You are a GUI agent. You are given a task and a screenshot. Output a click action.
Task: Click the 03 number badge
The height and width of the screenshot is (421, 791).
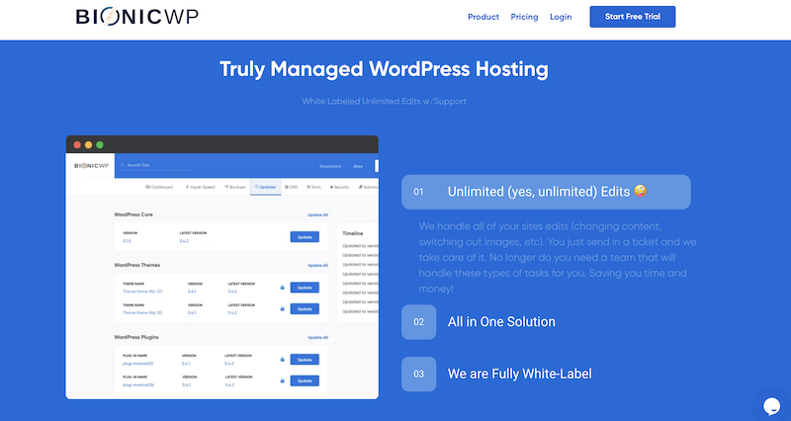(x=418, y=375)
